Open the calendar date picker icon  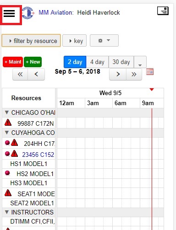150,72
